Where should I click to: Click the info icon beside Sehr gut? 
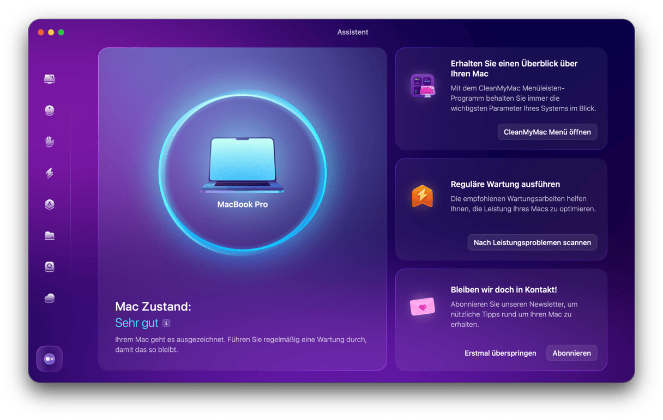click(x=166, y=323)
